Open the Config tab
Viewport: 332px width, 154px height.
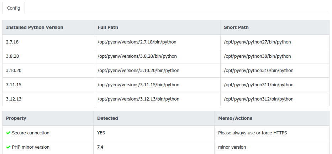[x=14, y=7]
